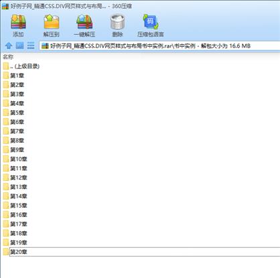
Task: Select the 第9章 folder
Action: [x=13, y=149]
